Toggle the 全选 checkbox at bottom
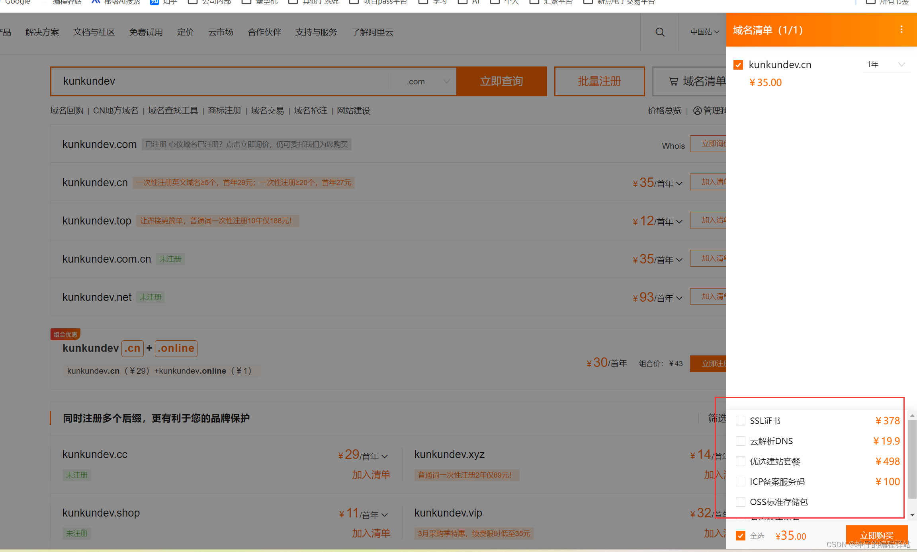Viewport: 917px width, 552px height. click(741, 536)
